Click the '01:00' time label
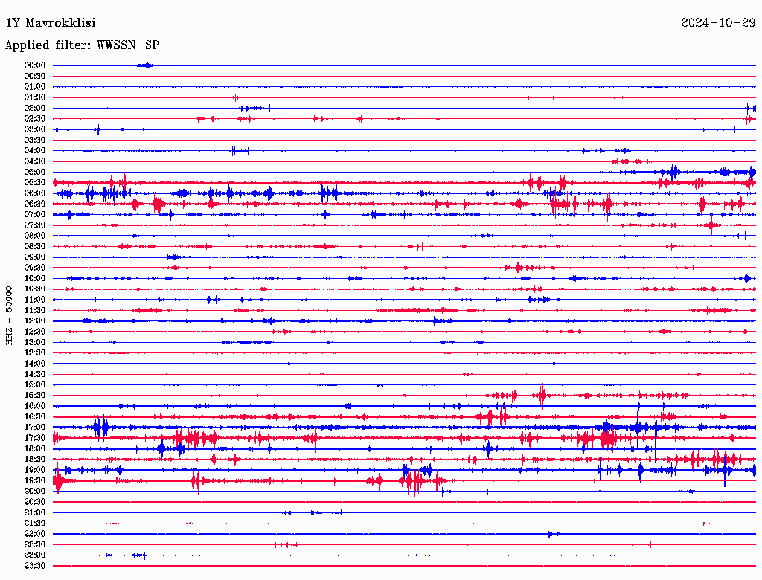Image resolution: width=762 pixels, height=580 pixels. click(34, 87)
